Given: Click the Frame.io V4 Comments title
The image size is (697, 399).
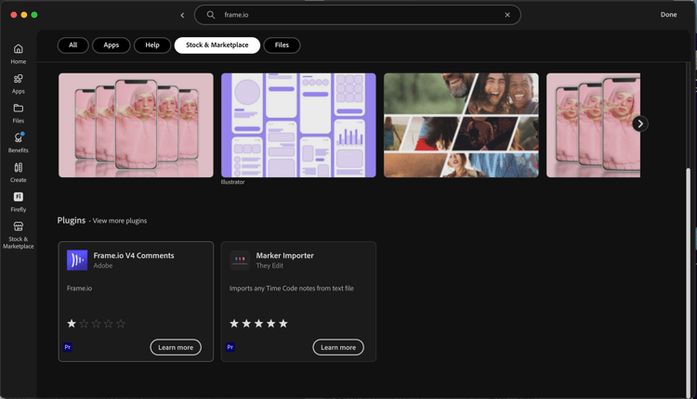Looking at the screenshot, I should coord(134,256).
